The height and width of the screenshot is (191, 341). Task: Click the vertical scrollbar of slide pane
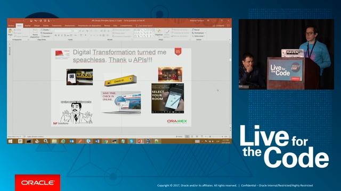point(230,84)
